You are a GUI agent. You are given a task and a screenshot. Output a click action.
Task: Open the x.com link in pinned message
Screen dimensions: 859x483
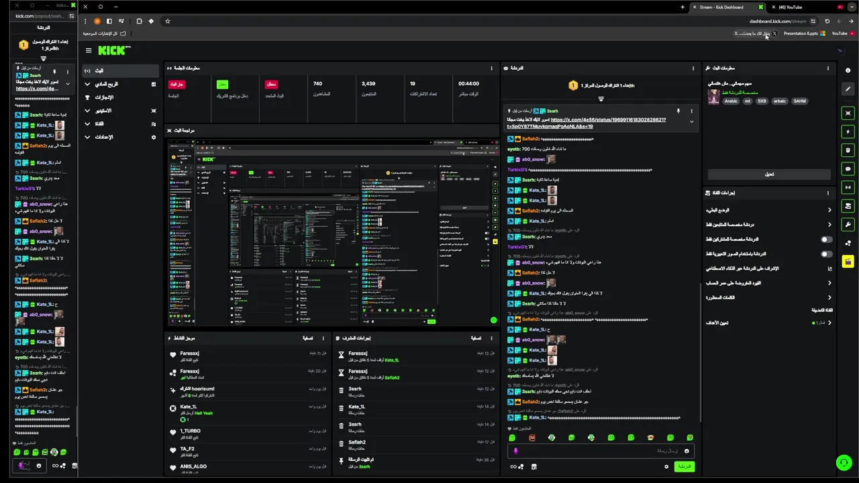587,123
